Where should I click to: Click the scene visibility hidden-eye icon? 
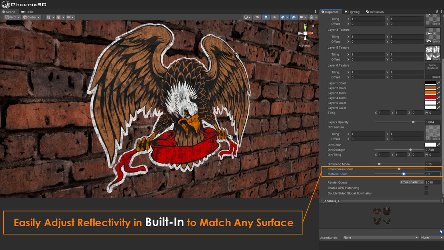coord(294,17)
